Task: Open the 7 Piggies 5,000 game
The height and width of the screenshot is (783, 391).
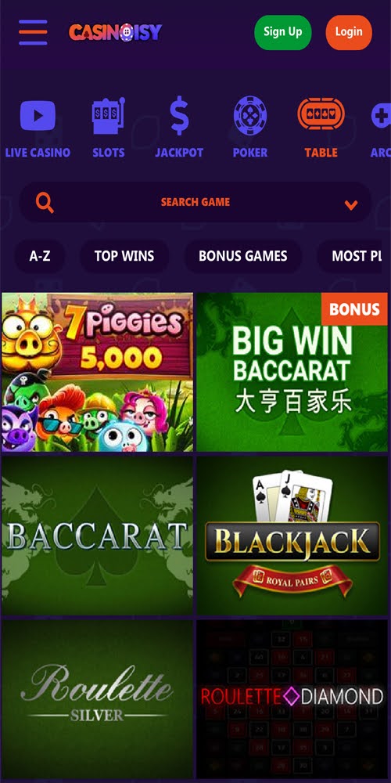Action: pyautogui.click(x=97, y=372)
